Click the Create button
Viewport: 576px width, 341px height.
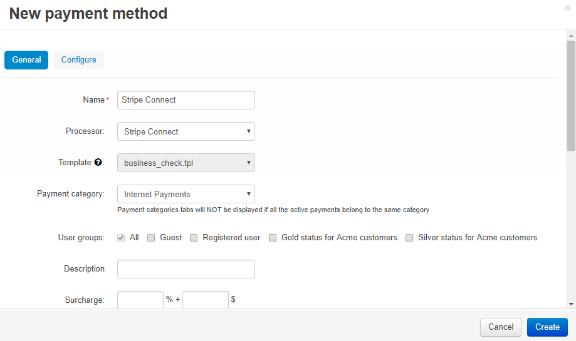pyautogui.click(x=547, y=327)
